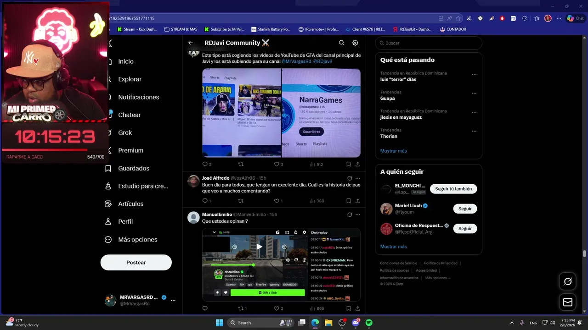Open more menu on ManuelEmilio's post
Image resolution: width=588 pixels, height=330 pixels.
[x=358, y=214]
